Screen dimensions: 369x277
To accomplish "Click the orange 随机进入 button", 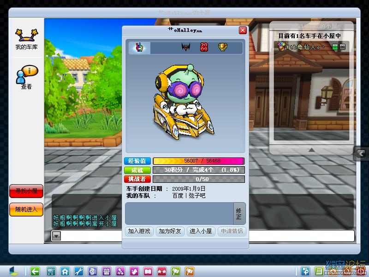I will click(26, 210).
